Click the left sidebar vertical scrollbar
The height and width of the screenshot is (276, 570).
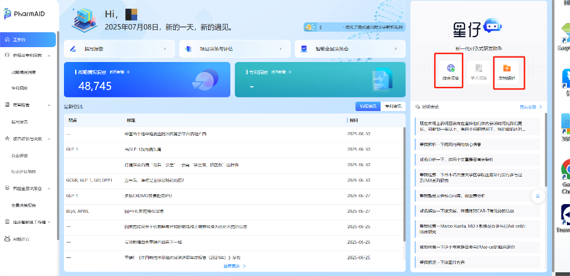[x=58, y=93]
